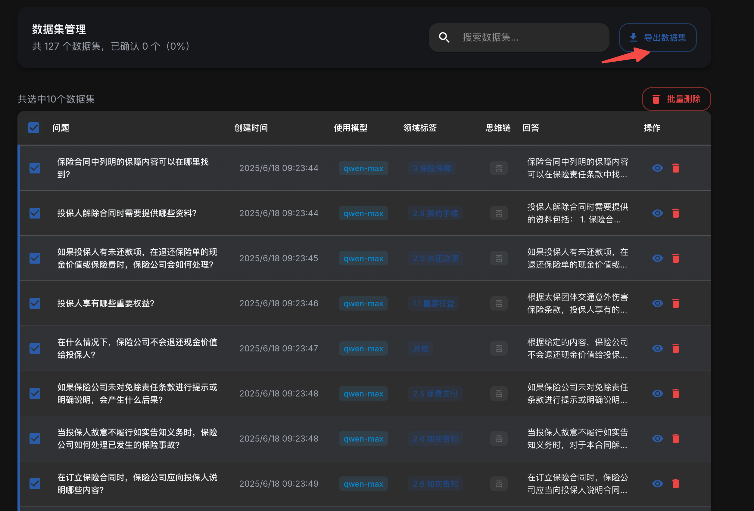Click the 其他 domain tag

point(420,348)
